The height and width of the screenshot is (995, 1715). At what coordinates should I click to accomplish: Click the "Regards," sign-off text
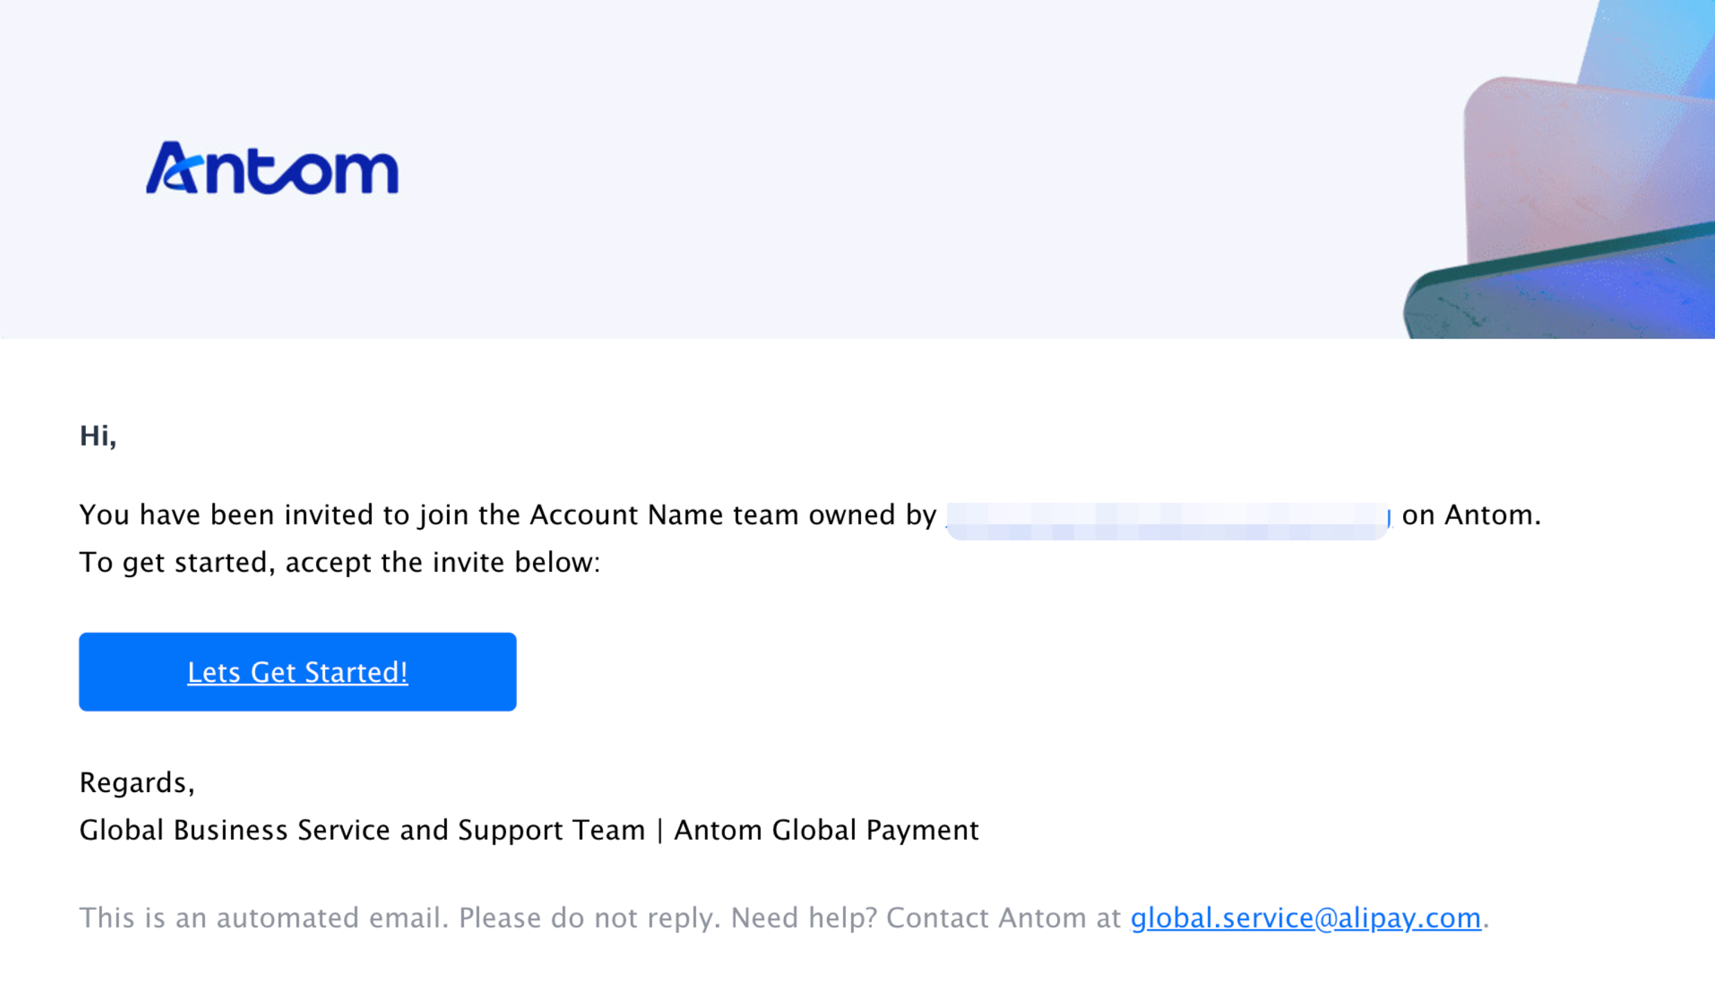(137, 782)
